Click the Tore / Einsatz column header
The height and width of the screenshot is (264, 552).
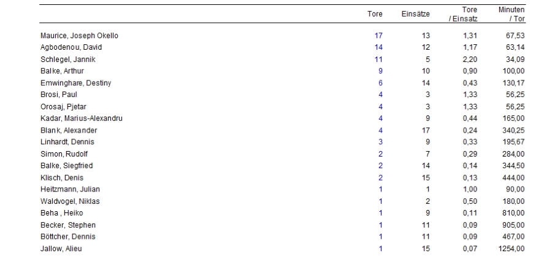(463, 15)
